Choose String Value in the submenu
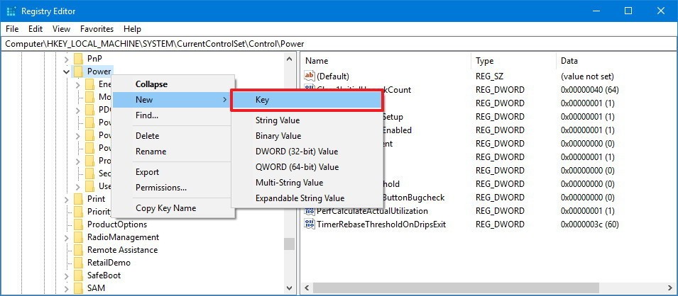678x296 pixels. (x=307, y=120)
